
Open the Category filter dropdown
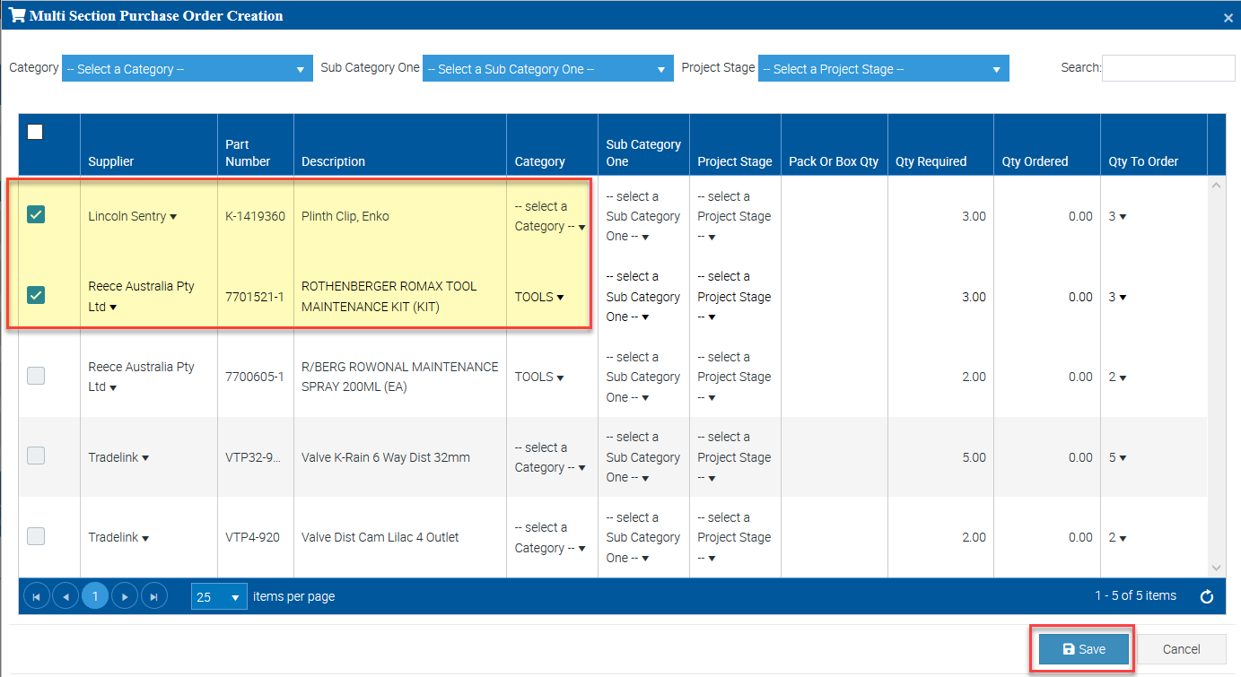[x=187, y=69]
